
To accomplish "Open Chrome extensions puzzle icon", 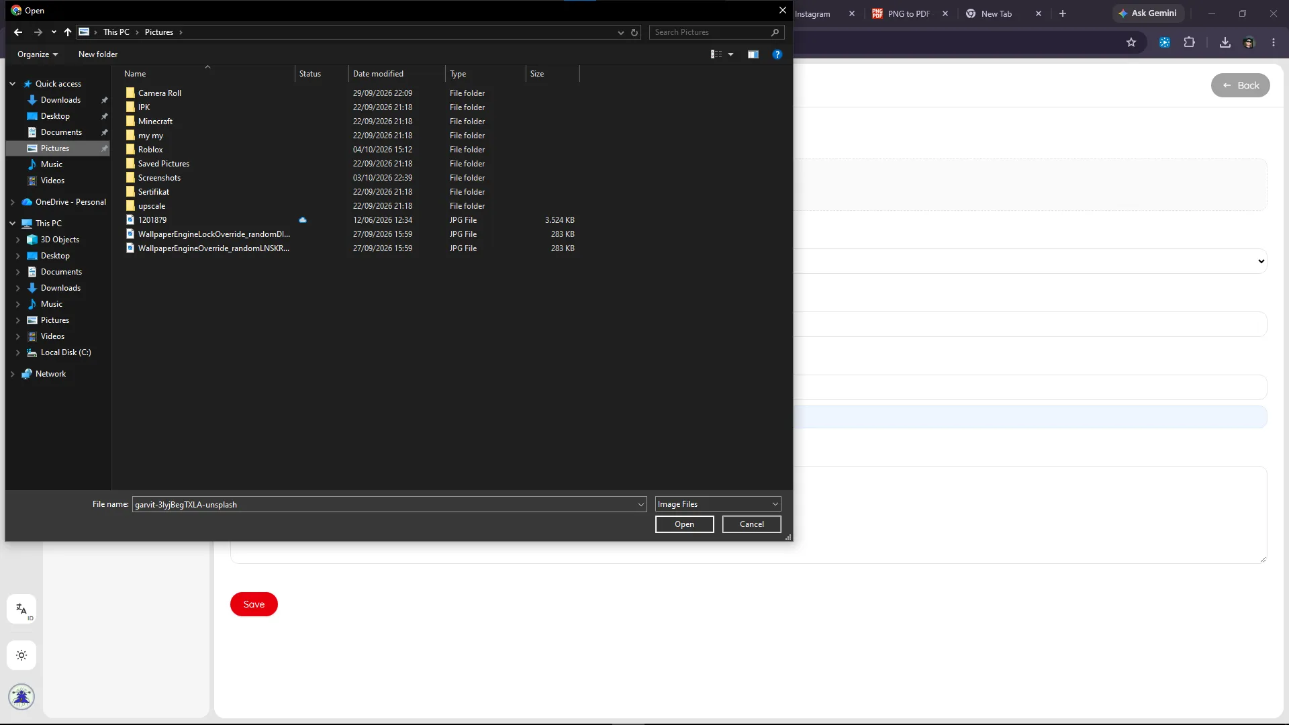I will click(1189, 42).
